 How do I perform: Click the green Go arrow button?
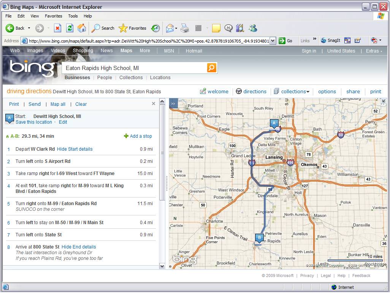tap(282, 41)
